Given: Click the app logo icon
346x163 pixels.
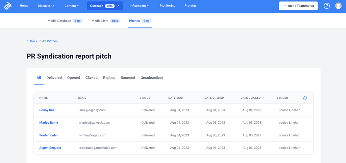Looking at the screenshot, I should coord(7,6).
